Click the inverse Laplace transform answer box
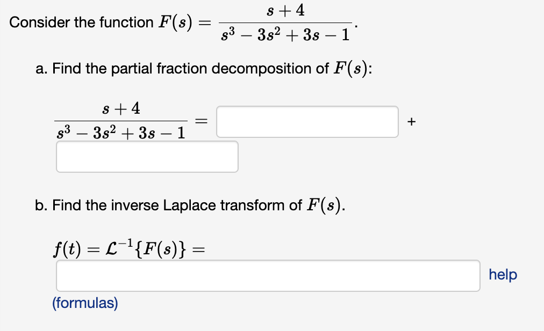 267,275
